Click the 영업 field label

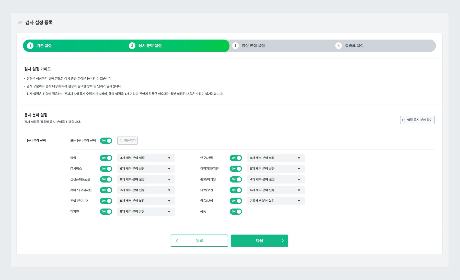[73, 158]
